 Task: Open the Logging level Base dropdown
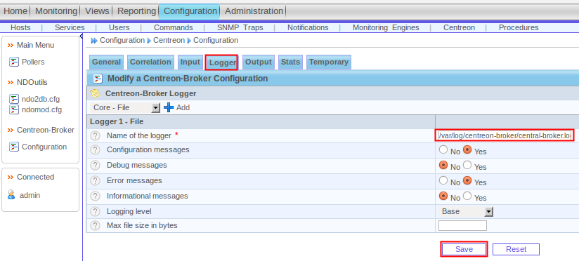tap(466, 212)
